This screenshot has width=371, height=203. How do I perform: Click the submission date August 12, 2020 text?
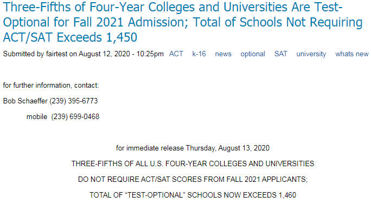coord(104,54)
